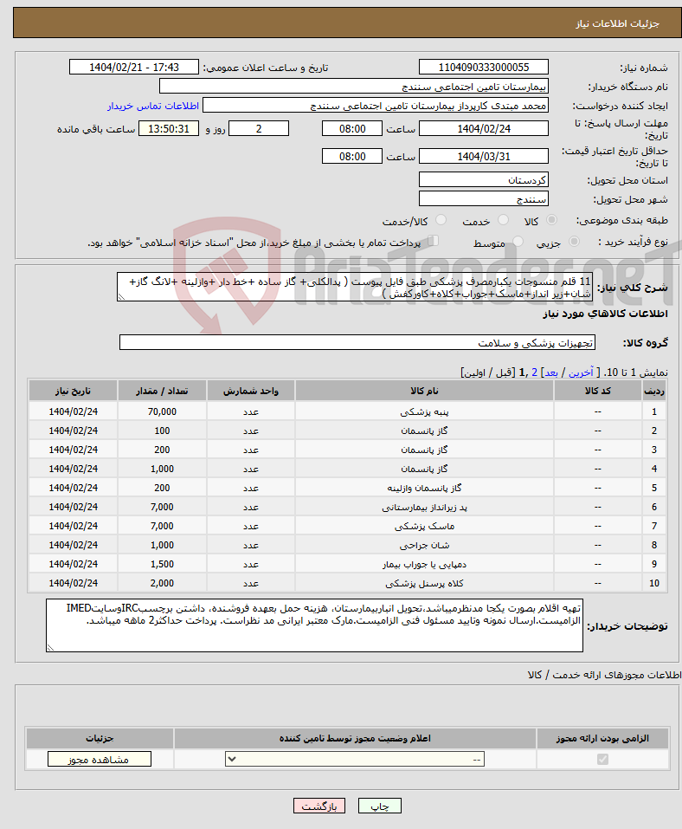
Task: Click the بعد next page link
Action: tap(551, 372)
